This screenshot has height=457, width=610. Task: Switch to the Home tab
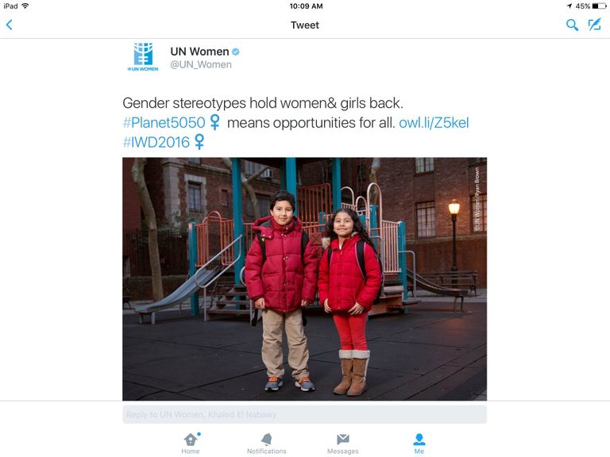coord(191,443)
